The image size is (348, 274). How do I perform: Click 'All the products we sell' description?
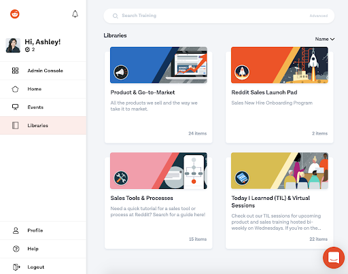pos(154,106)
